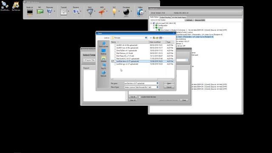Select sunDial rgc v2-27 upload.ald file

pyautogui.click(x=127, y=64)
